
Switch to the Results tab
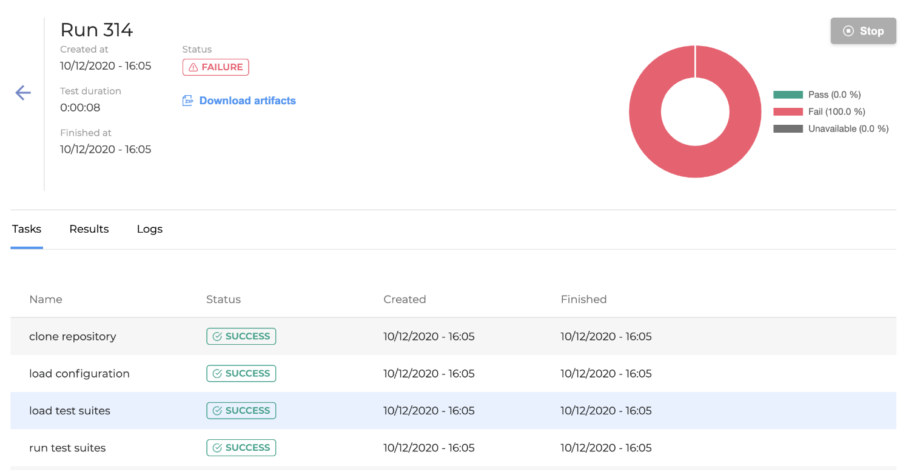pos(89,229)
